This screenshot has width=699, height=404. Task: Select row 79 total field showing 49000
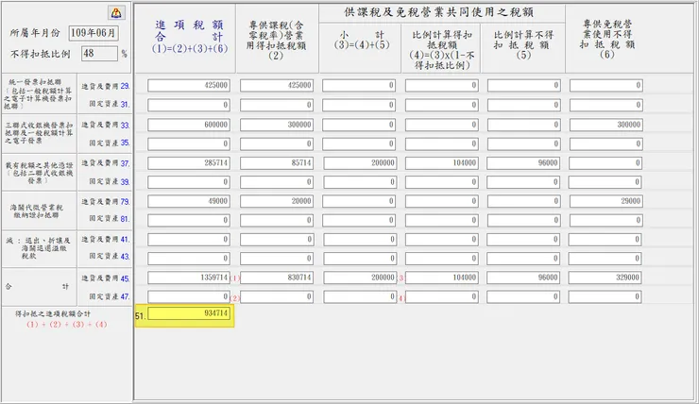(x=189, y=201)
